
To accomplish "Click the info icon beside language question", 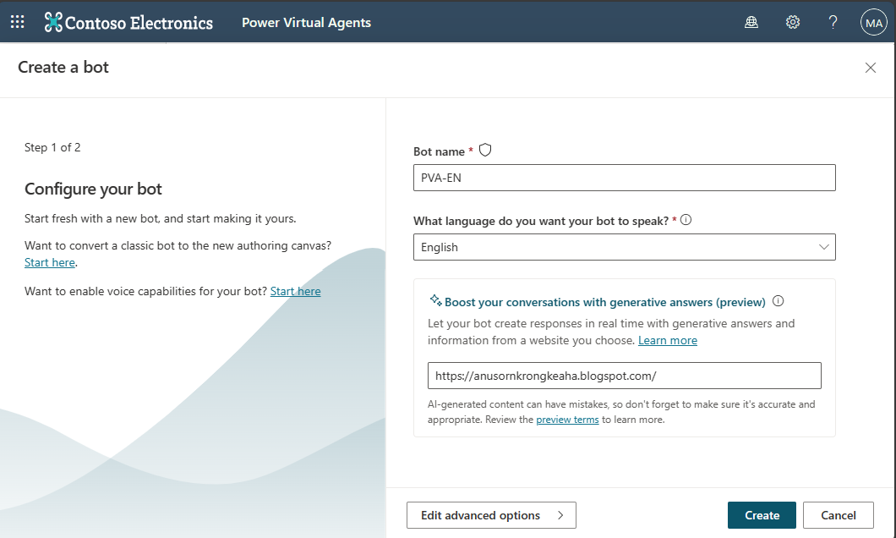I will [686, 220].
